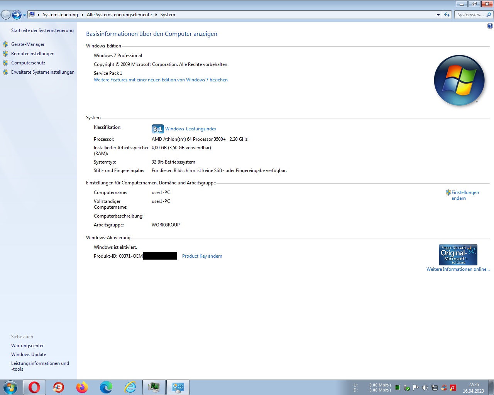Click the refresh button beside address bar
This screenshot has height=395, width=494.
447,15
